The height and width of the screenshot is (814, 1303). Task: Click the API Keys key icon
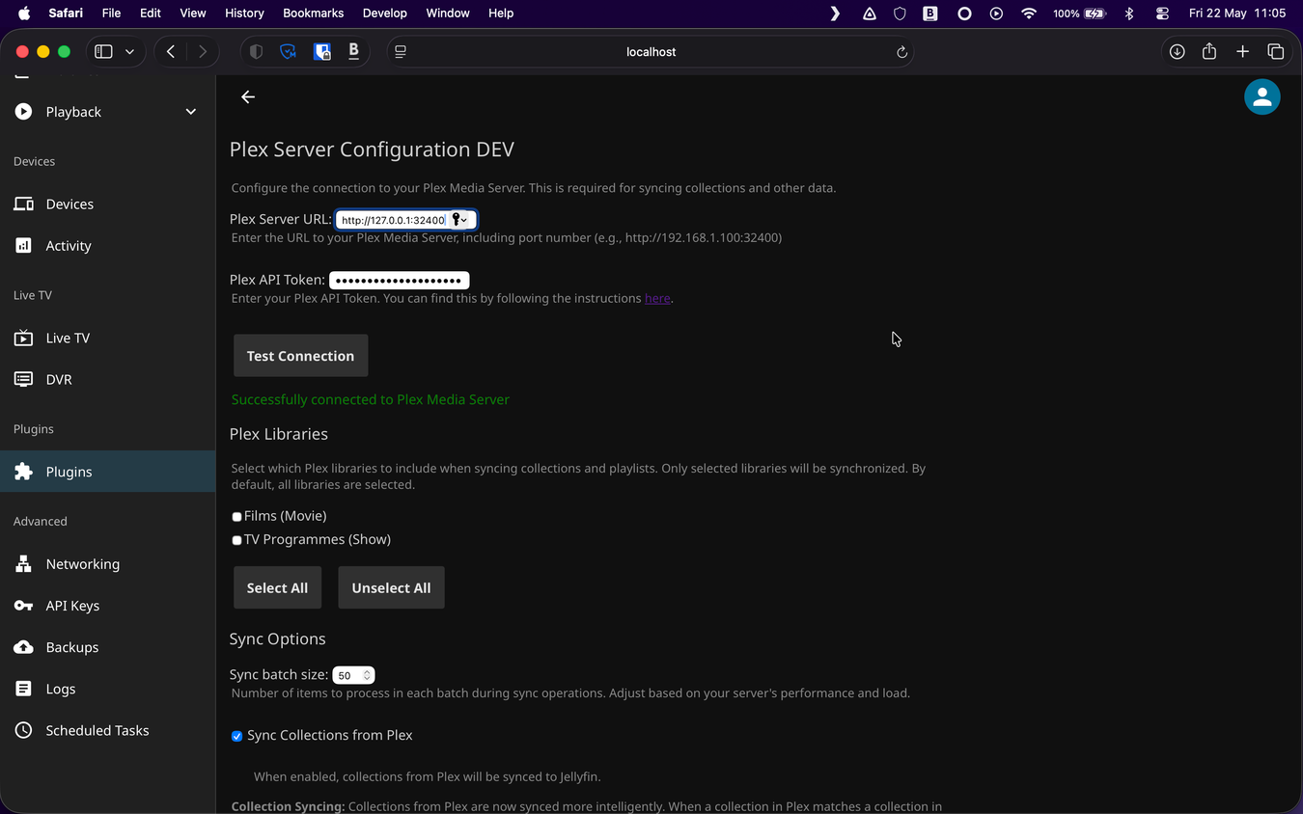23,606
